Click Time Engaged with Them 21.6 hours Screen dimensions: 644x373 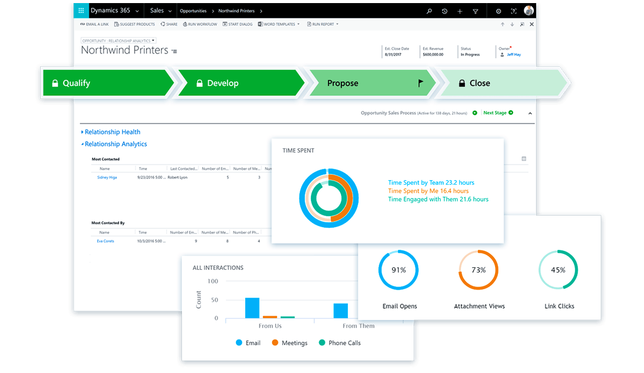point(438,199)
